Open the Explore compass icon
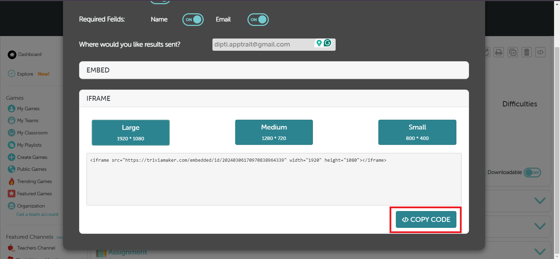Image resolution: width=560 pixels, height=259 pixels. [12, 73]
